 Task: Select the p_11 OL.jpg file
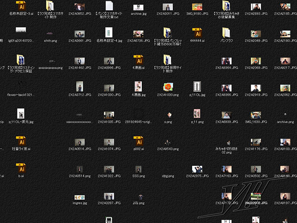pos(197,87)
